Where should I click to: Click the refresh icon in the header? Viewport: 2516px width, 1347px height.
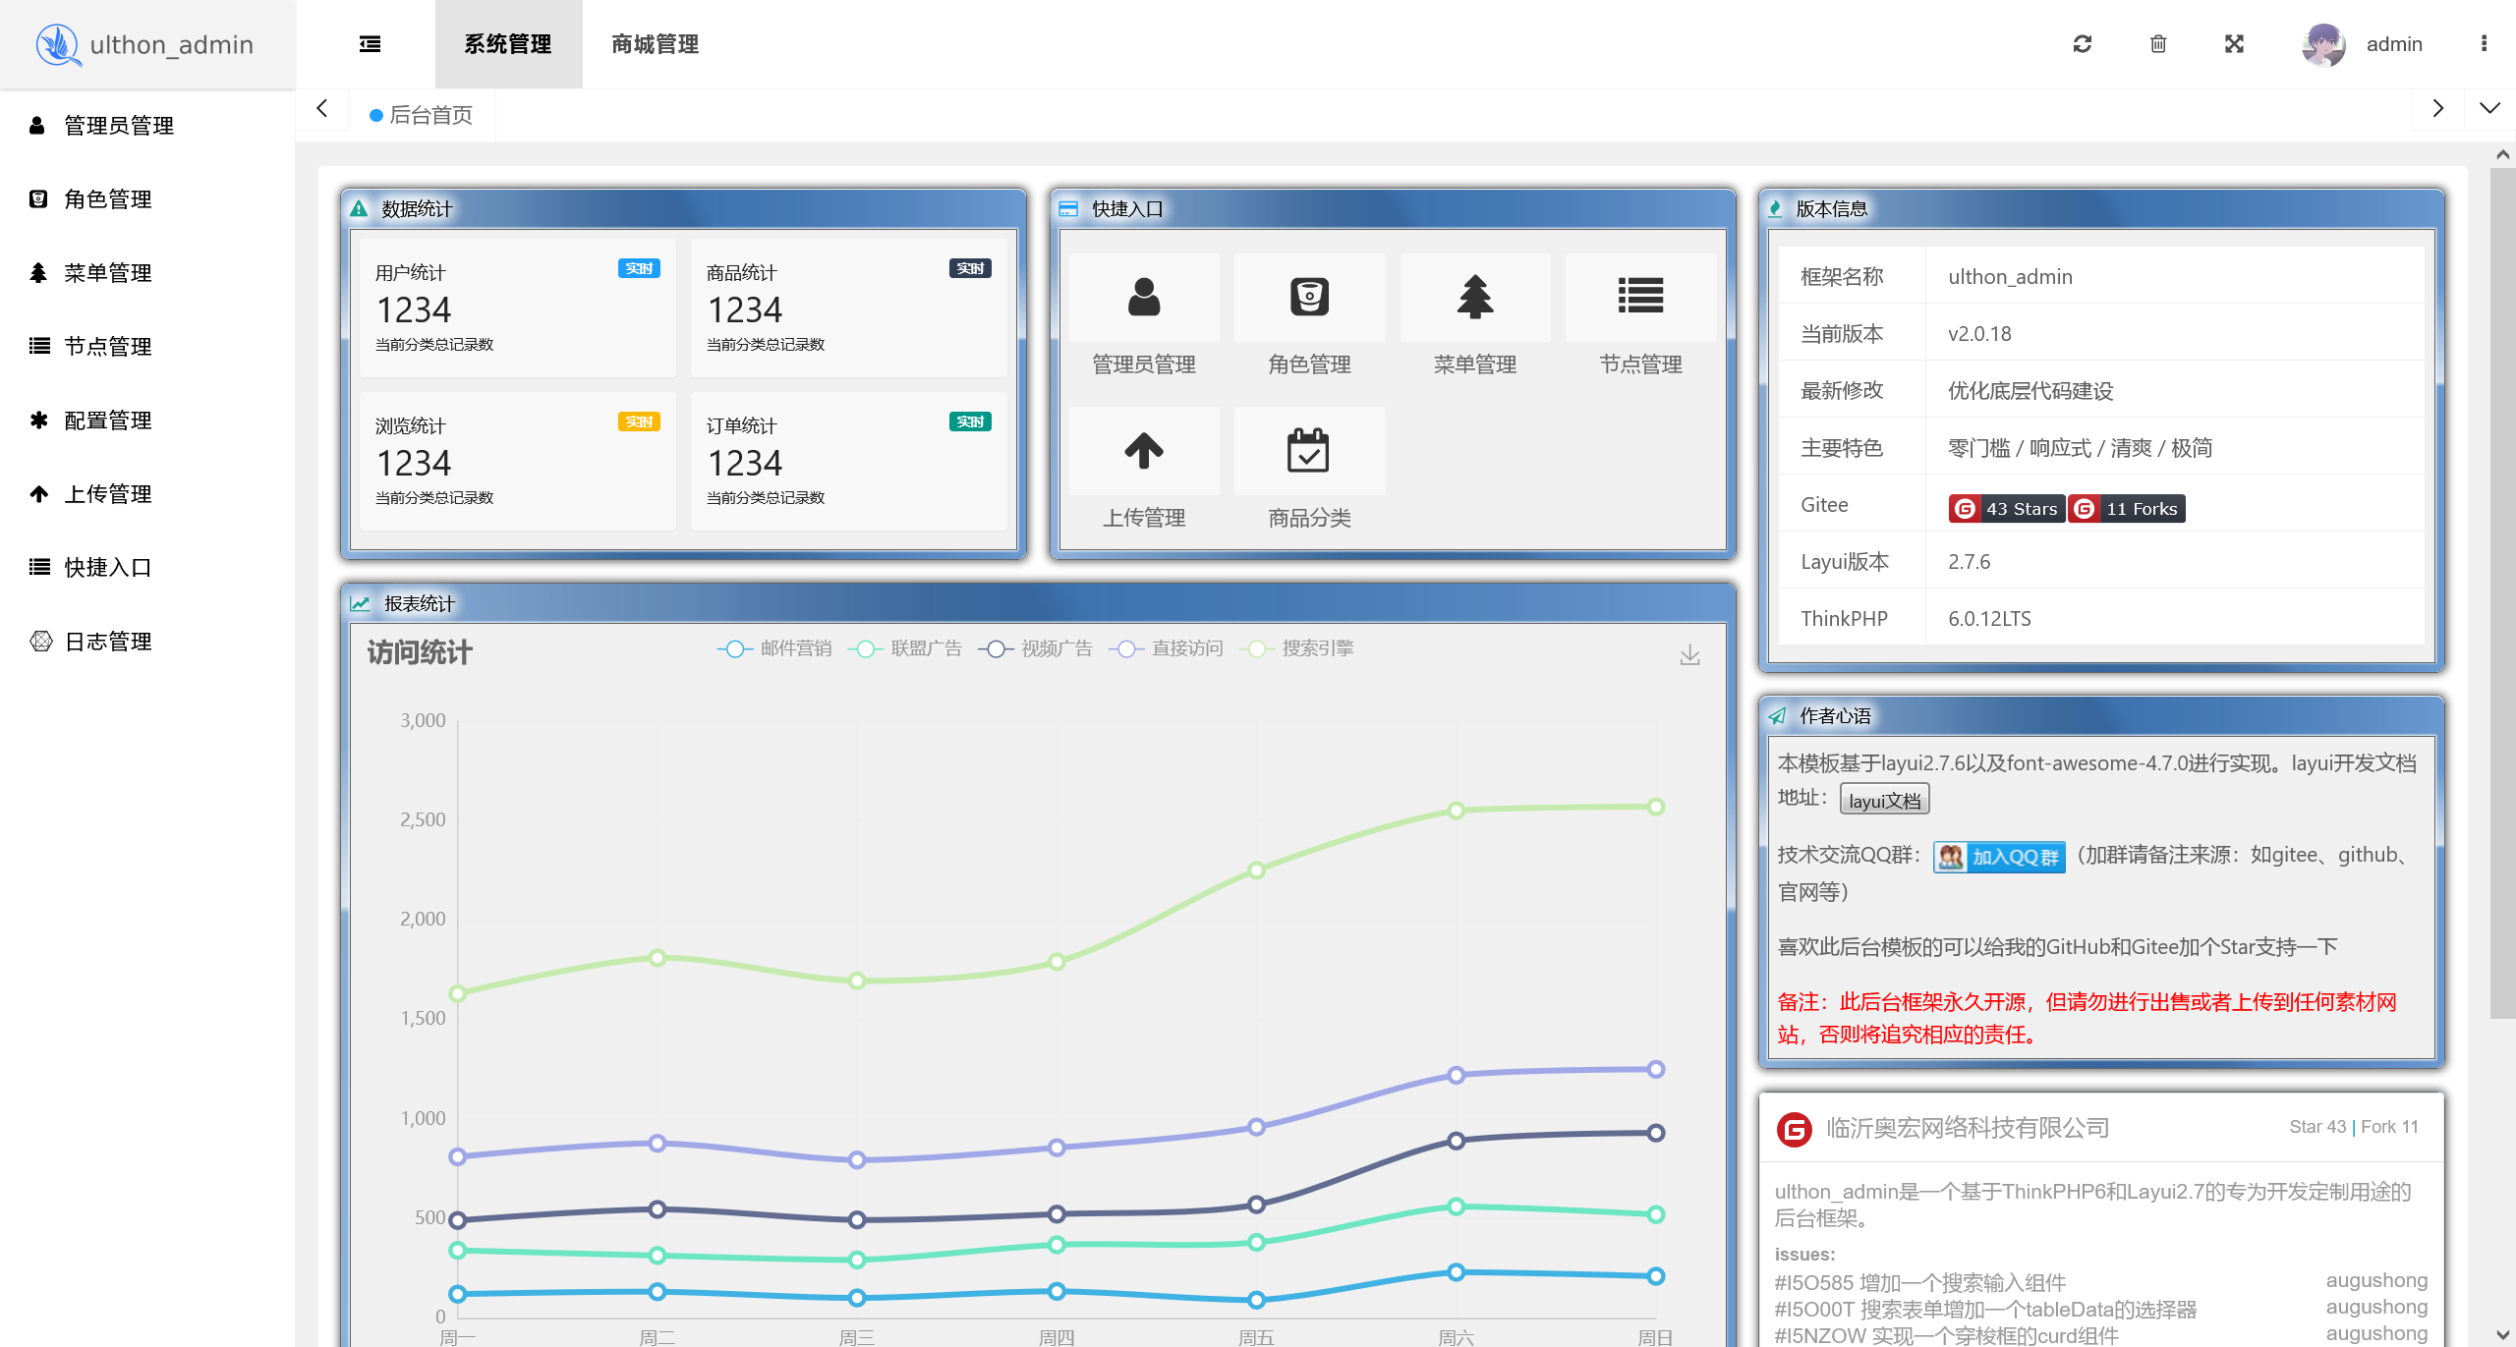point(2082,44)
